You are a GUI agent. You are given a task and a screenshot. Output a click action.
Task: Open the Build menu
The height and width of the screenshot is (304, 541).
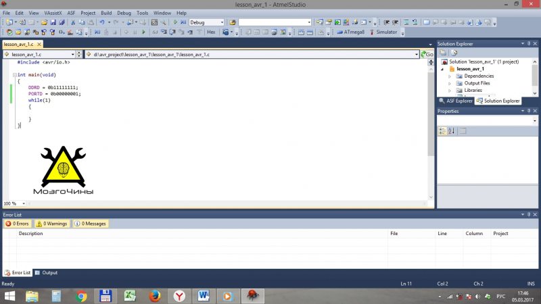click(106, 13)
